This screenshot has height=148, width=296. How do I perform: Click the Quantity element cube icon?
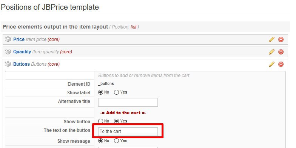pyautogui.click(x=8, y=52)
